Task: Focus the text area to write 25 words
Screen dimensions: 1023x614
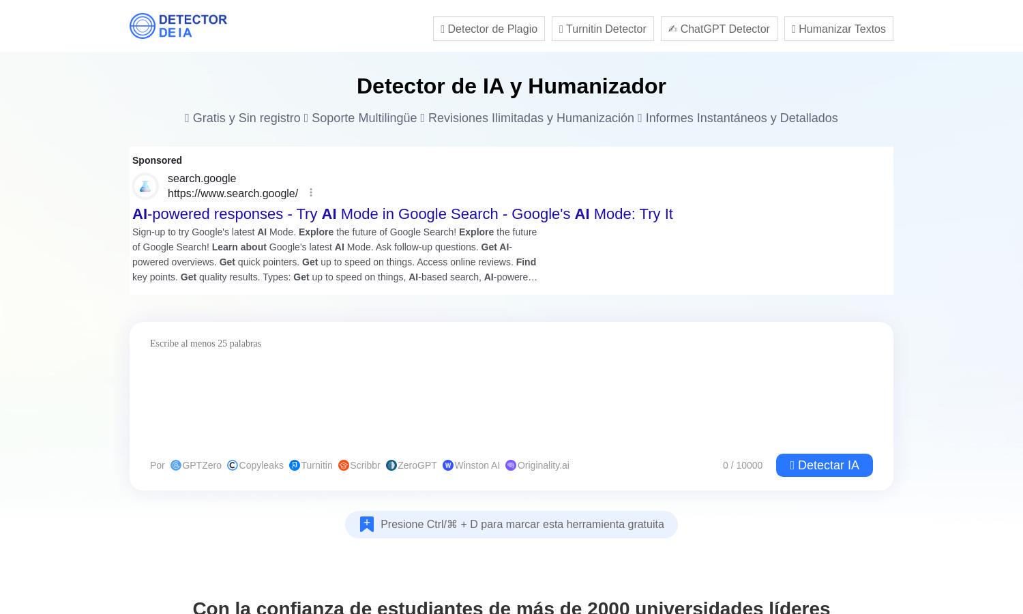Action: (x=512, y=389)
